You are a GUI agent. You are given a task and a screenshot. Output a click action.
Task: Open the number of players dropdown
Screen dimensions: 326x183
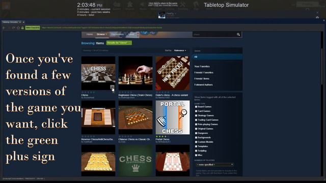tap(215, 165)
